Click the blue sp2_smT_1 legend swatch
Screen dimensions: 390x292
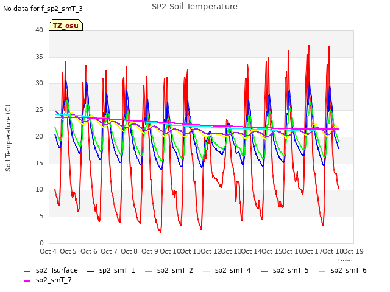pyautogui.click(x=91, y=271)
